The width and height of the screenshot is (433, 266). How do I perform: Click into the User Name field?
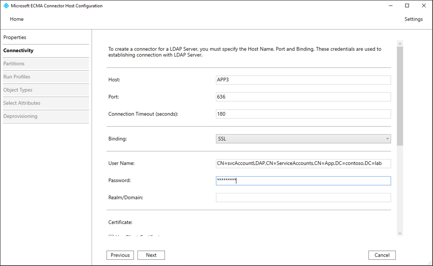(x=303, y=164)
